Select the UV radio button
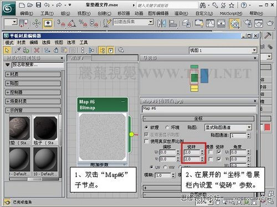This screenshot has height=207, width=277. 151,167
